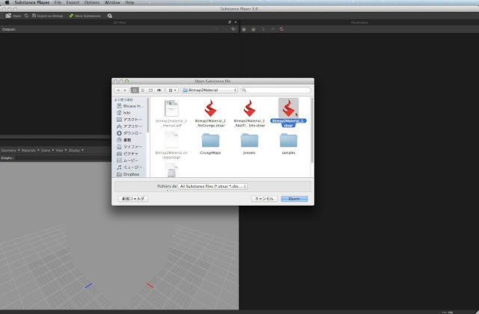Open the All Substance Files filter dropdown

click(x=213, y=186)
